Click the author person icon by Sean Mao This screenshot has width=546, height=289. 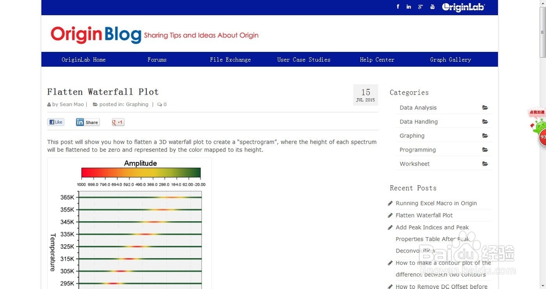pyautogui.click(x=49, y=104)
